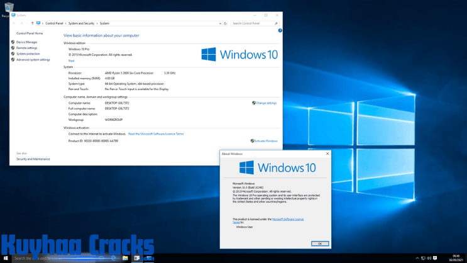Image resolution: width=467 pixels, height=263 pixels.
Task: Refresh the address bar view
Action: click(225, 23)
